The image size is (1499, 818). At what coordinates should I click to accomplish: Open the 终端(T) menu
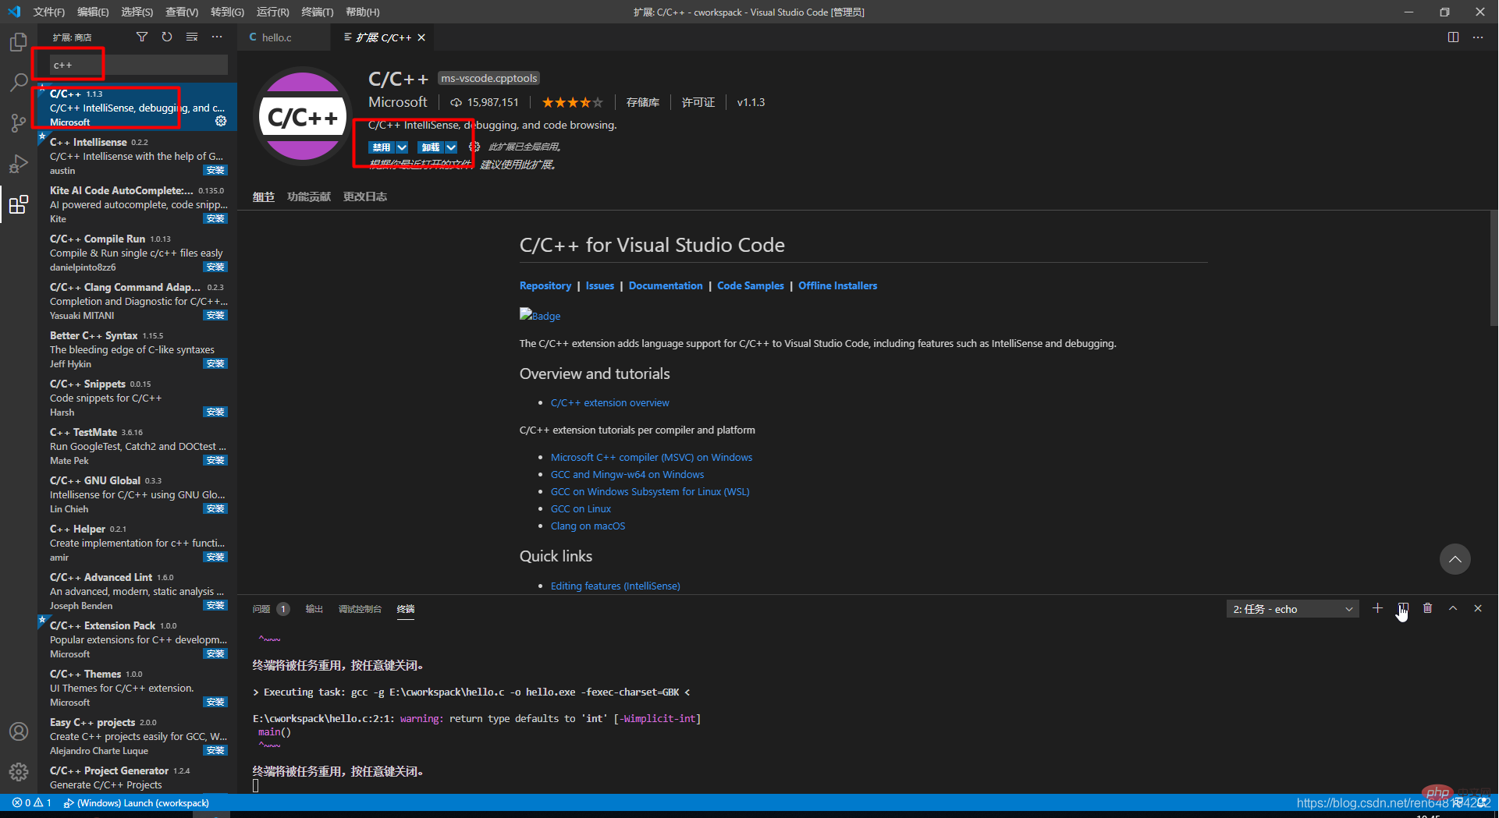click(317, 12)
